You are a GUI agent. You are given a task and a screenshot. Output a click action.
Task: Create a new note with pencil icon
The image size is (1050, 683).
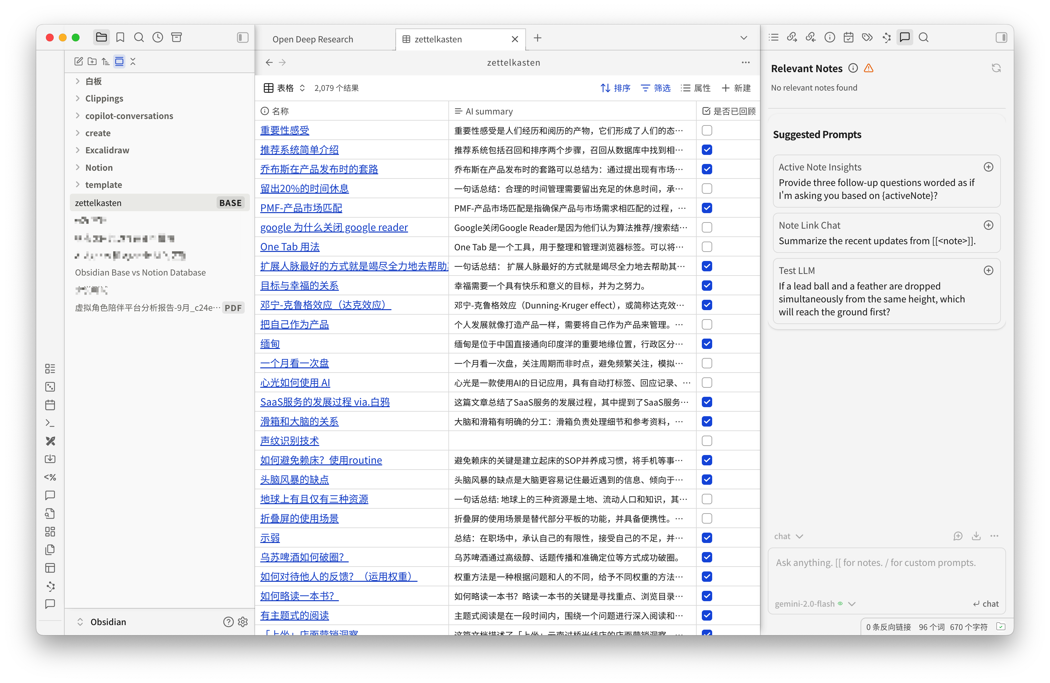coord(79,61)
